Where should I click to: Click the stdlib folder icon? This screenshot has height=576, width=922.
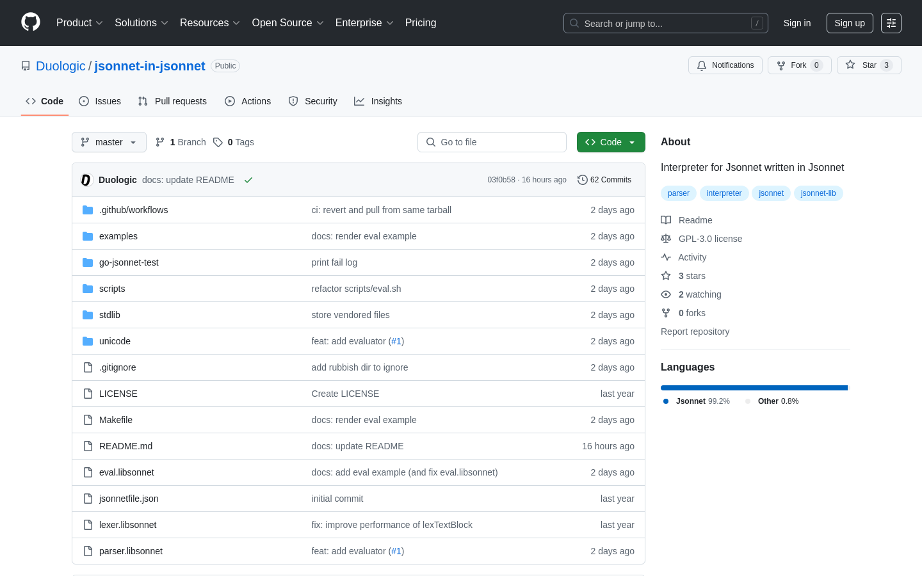coord(88,315)
